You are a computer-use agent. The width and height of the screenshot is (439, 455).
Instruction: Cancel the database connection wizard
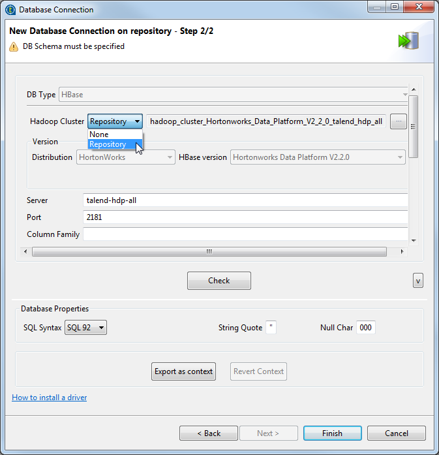(x=397, y=433)
